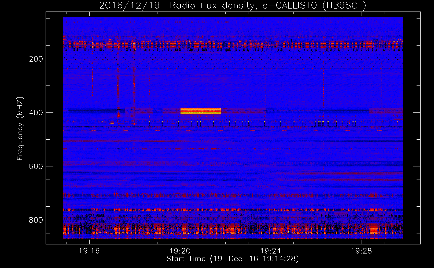Click the 19:20 time tick label
Image resolution: width=434 pixels, height=268 pixels.
point(180,251)
